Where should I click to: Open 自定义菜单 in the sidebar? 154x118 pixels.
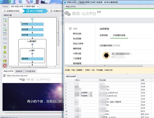pos(78,43)
